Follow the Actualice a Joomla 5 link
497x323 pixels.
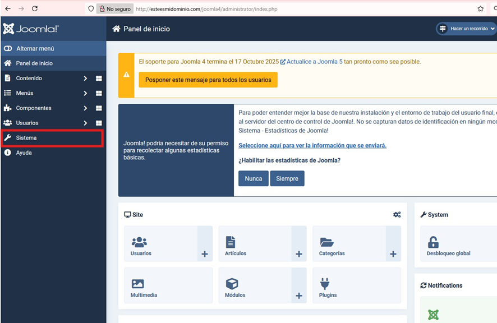point(311,62)
